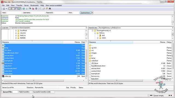The width and height of the screenshot is (175, 98).
Task: Click the binoculars search icon
Action: coord(50,8)
